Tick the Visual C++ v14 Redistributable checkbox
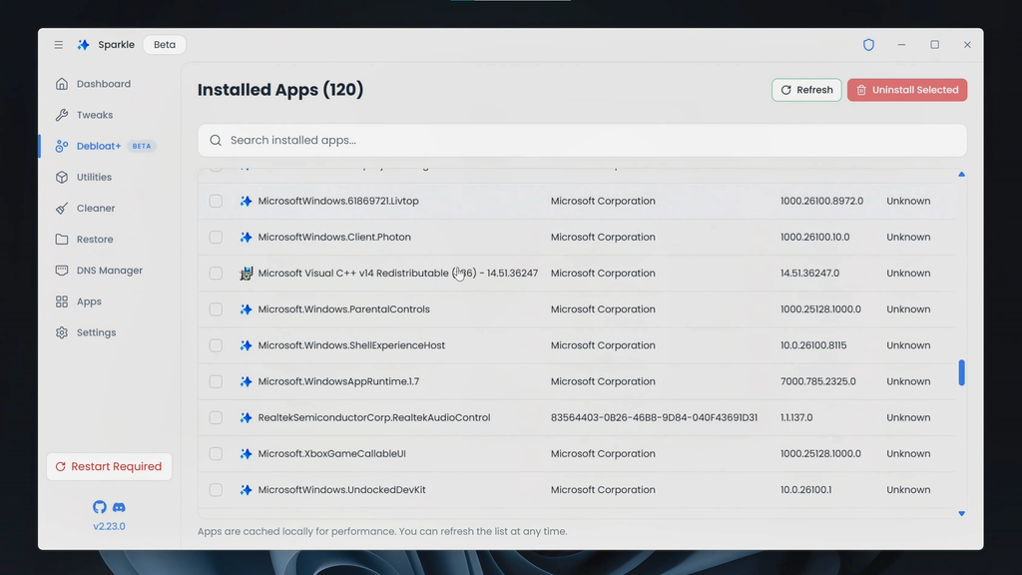Image resolution: width=1022 pixels, height=575 pixels. (x=216, y=274)
